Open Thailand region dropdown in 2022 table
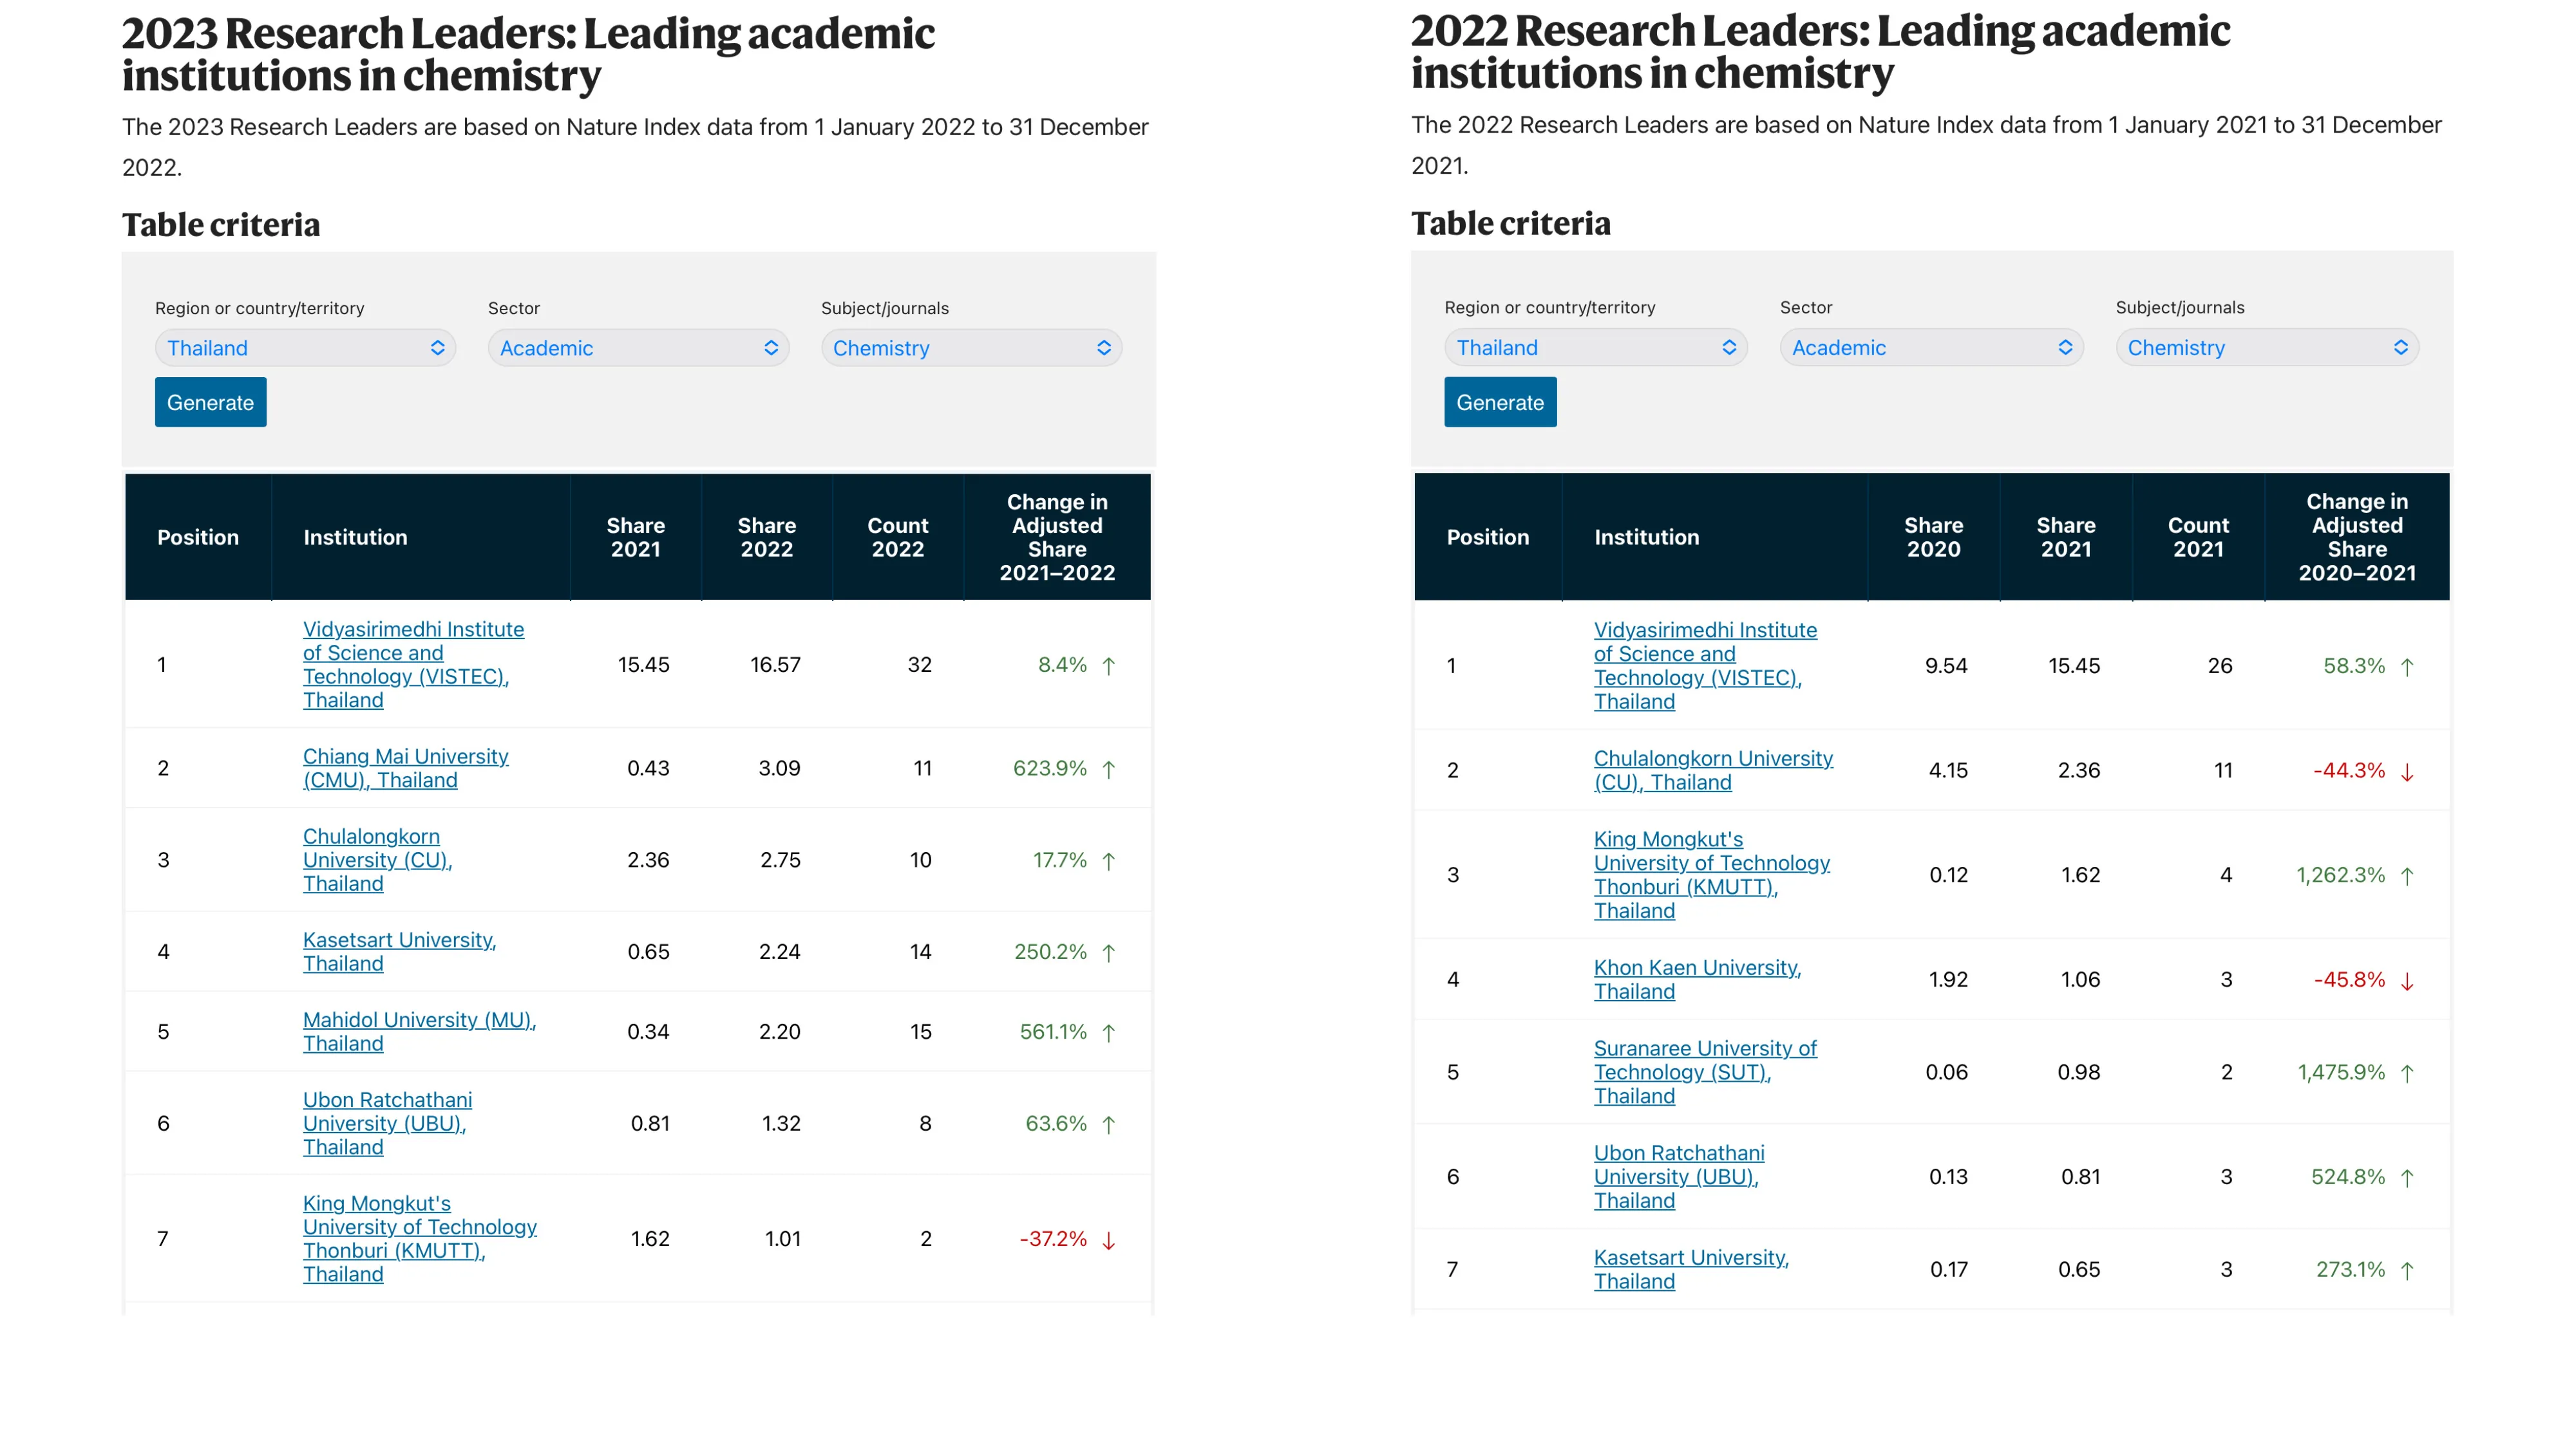The image size is (2576, 1448). (1595, 348)
